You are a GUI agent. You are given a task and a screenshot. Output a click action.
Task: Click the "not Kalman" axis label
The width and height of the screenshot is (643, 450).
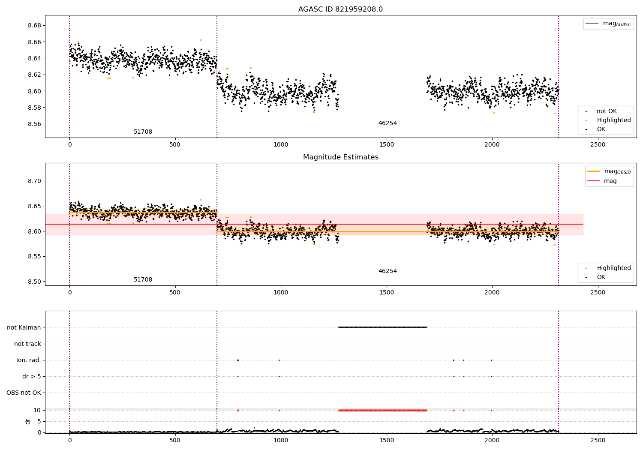tap(24, 327)
